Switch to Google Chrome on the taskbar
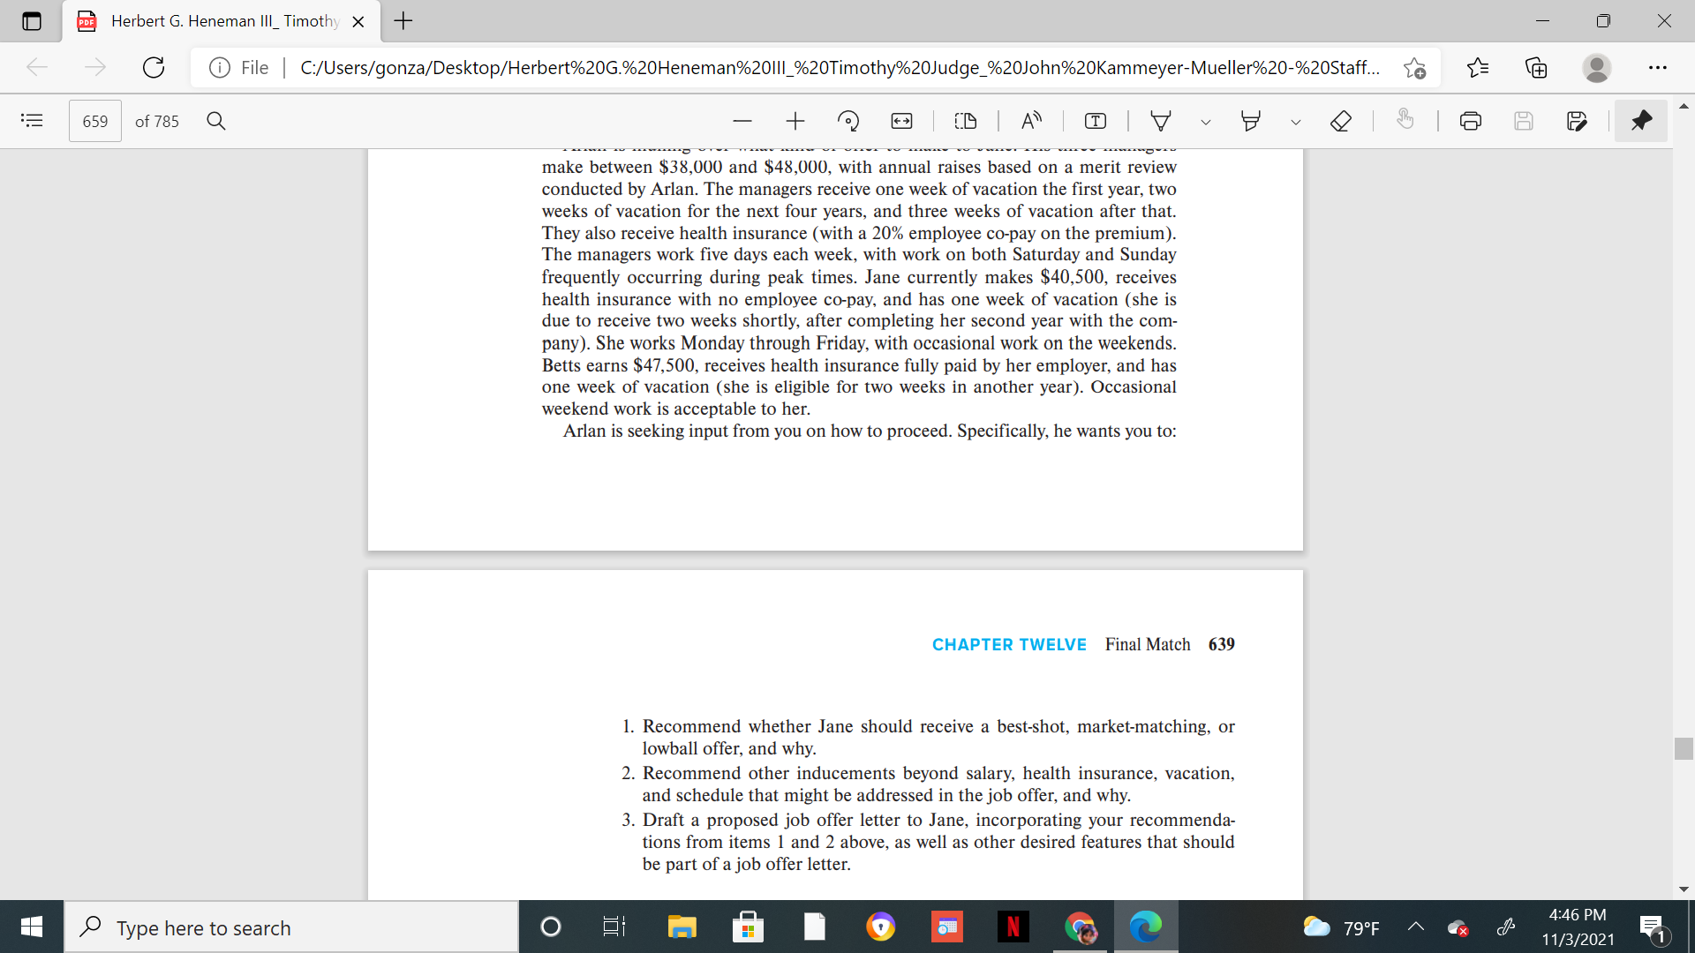 coord(1080,927)
